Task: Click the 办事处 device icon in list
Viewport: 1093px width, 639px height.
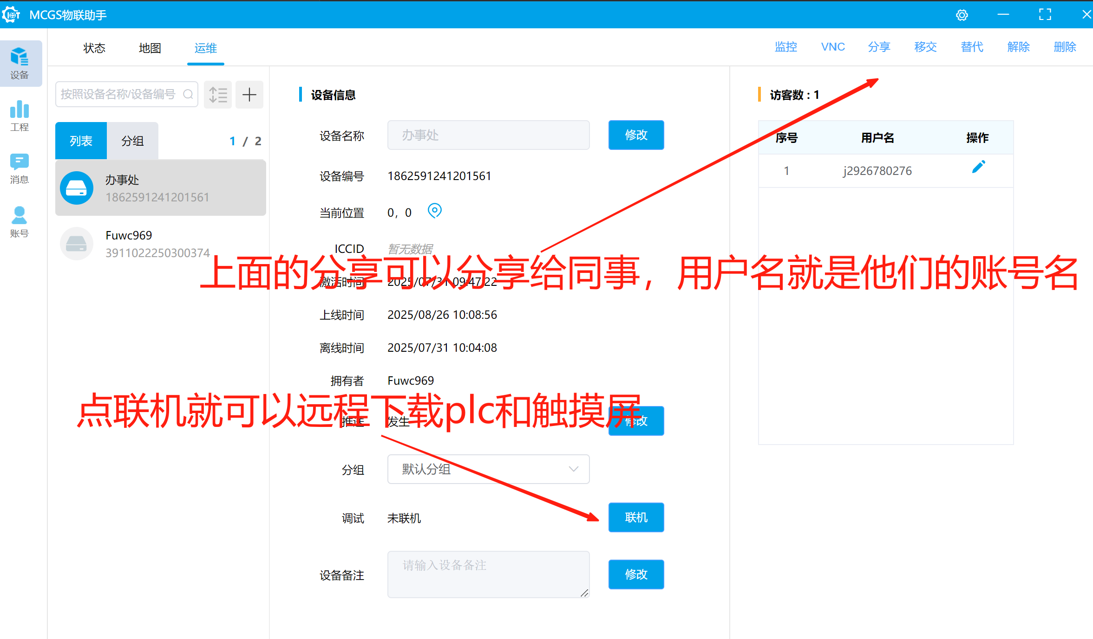Action: tap(77, 188)
